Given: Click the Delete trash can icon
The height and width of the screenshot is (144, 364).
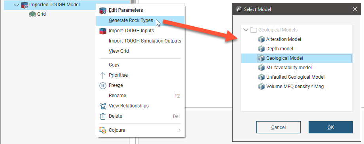Looking at the screenshot, I should [x=103, y=116].
